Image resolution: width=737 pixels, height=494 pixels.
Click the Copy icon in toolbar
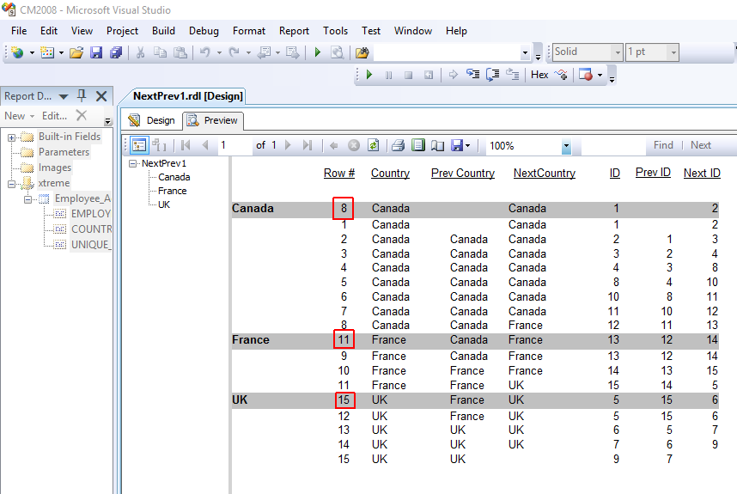(x=161, y=52)
